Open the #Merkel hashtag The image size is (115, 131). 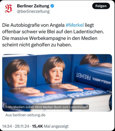[x=75, y=25]
